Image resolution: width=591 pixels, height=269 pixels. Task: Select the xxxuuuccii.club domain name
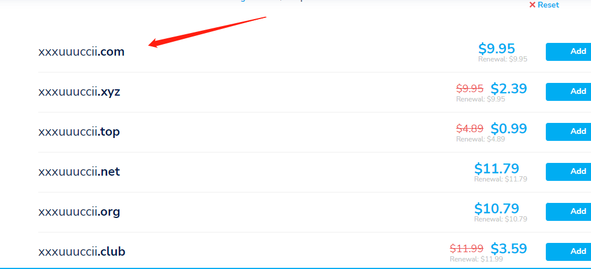click(x=82, y=252)
